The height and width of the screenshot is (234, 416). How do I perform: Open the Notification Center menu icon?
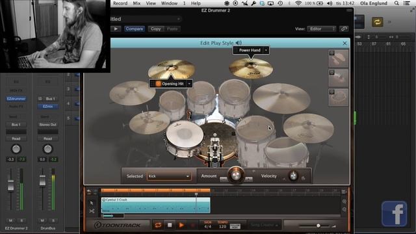coord(406,3)
